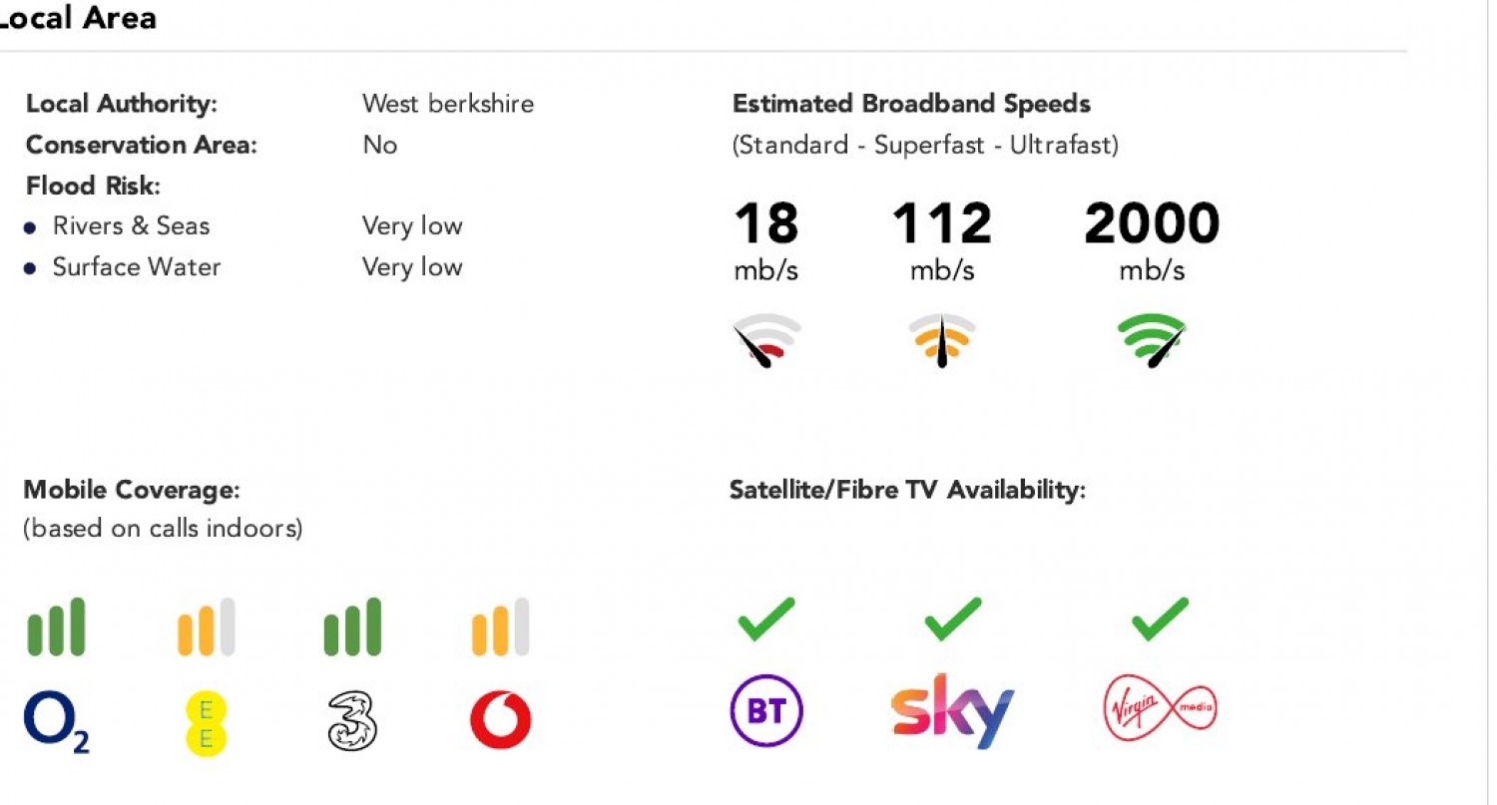Screen dimensions: 1497x805
Task: Click the 18 mb/s standard speed figure
Action: click(766, 224)
